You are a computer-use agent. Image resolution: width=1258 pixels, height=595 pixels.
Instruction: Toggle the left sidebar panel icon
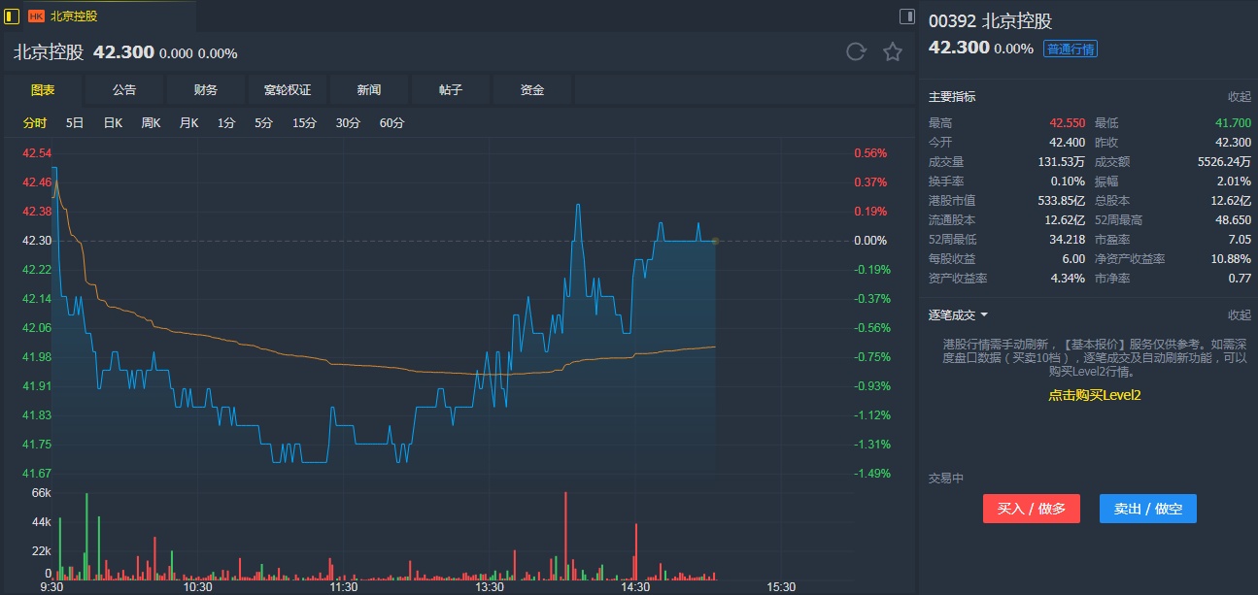(x=12, y=16)
